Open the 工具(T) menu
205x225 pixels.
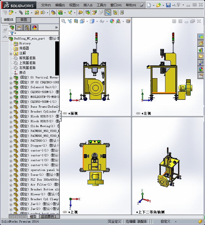point(101,5)
